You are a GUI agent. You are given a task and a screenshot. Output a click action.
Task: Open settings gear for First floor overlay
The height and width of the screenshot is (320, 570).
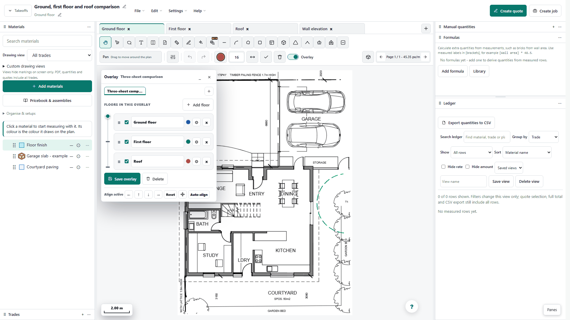(197, 142)
